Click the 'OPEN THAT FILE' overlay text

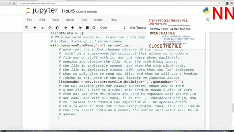tap(162, 33)
